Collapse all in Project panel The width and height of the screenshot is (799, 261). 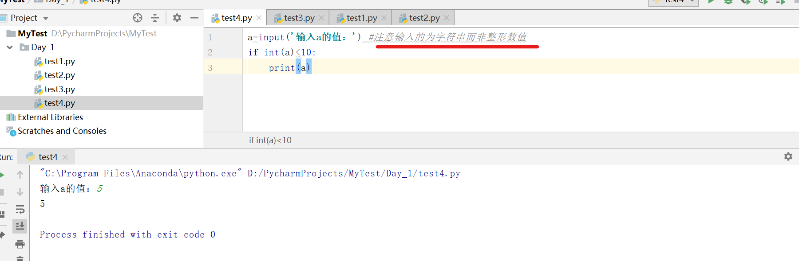[x=155, y=18]
